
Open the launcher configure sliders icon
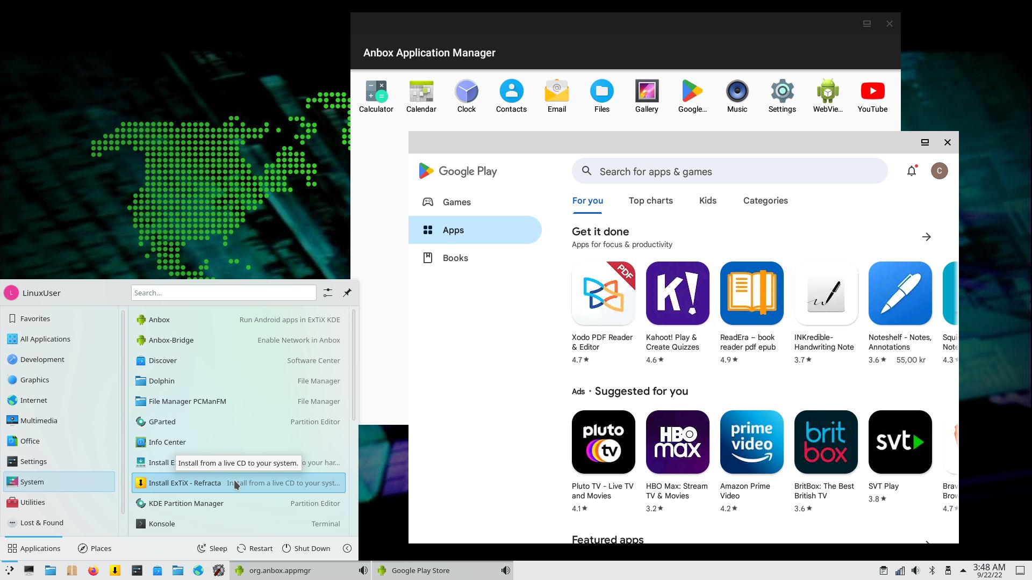coord(327,293)
